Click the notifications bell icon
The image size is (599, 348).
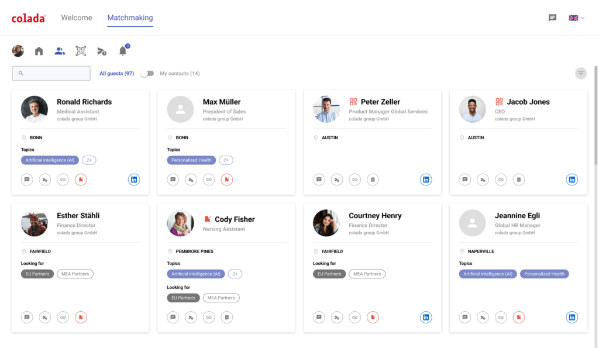[x=123, y=51]
